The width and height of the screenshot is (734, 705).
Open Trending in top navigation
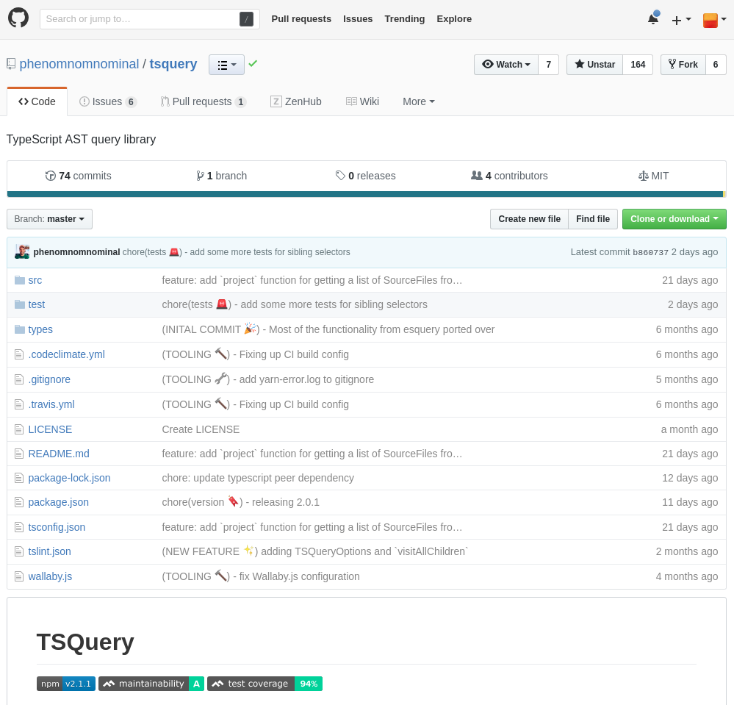point(404,18)
